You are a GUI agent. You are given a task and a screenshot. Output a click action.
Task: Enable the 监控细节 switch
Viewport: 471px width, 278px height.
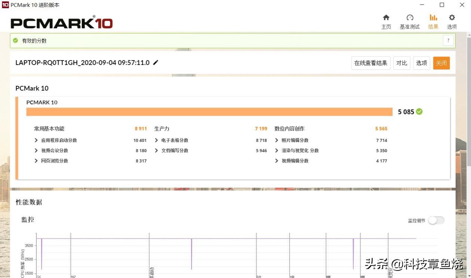[x=436, y=221]
